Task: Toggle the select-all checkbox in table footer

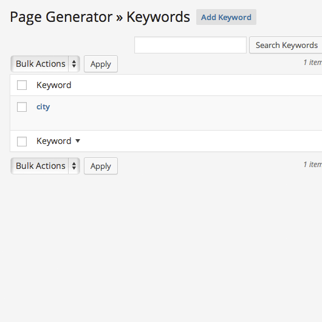Action: coord(22,142)
